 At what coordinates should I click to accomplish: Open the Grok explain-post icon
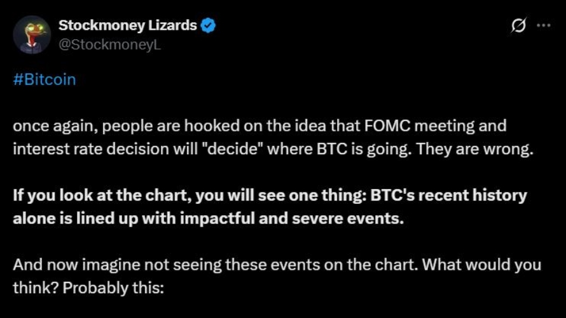519,25
